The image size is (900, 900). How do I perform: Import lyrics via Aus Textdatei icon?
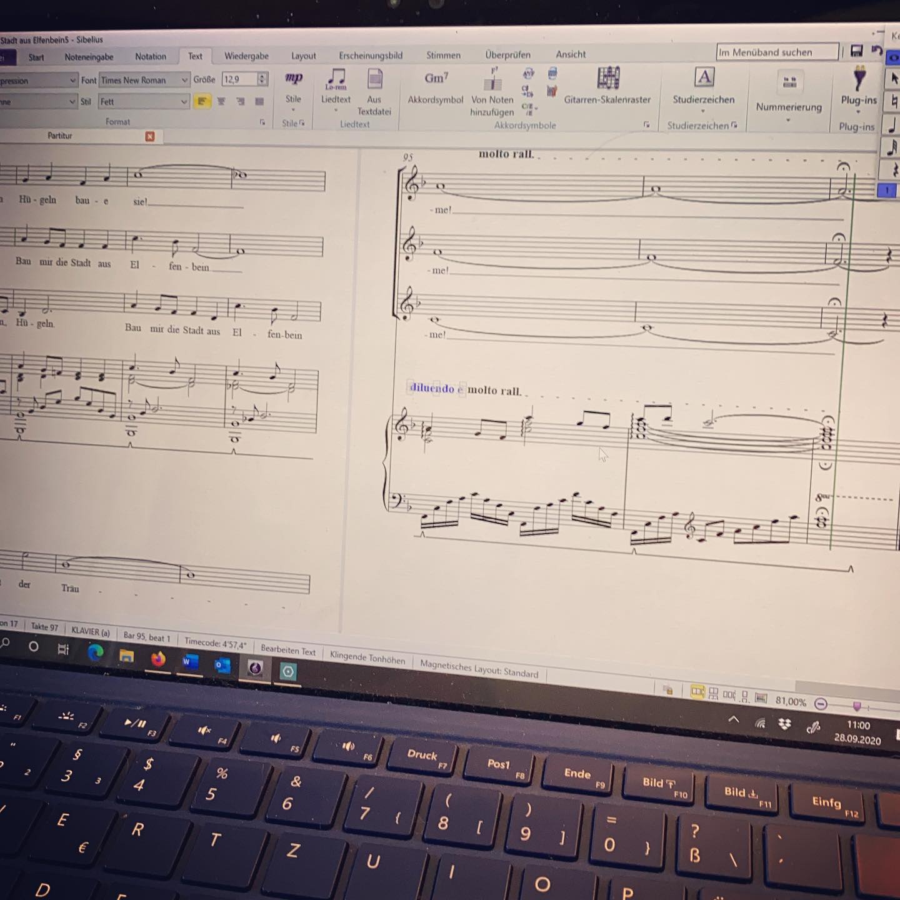click(374, 79)
